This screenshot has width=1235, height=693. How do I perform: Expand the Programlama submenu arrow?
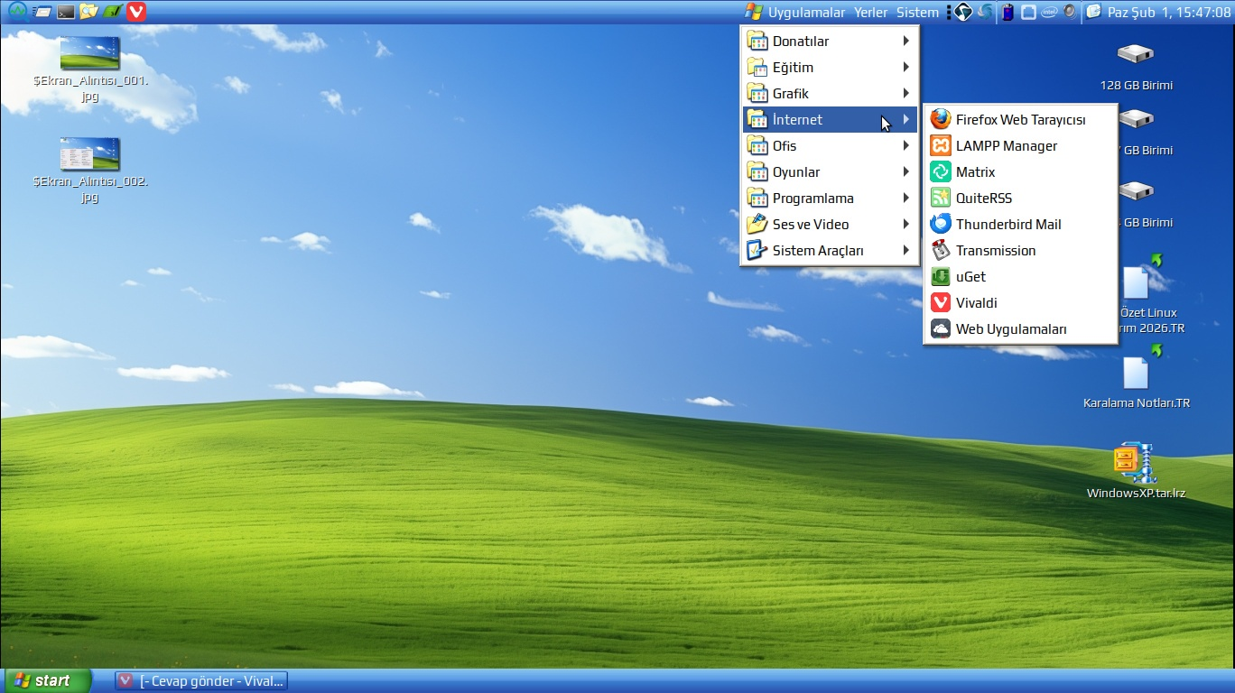(905, 198)
